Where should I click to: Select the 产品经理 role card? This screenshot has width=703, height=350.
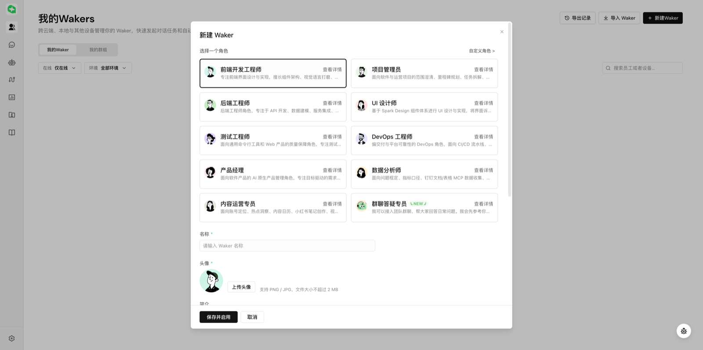[273, 174]
